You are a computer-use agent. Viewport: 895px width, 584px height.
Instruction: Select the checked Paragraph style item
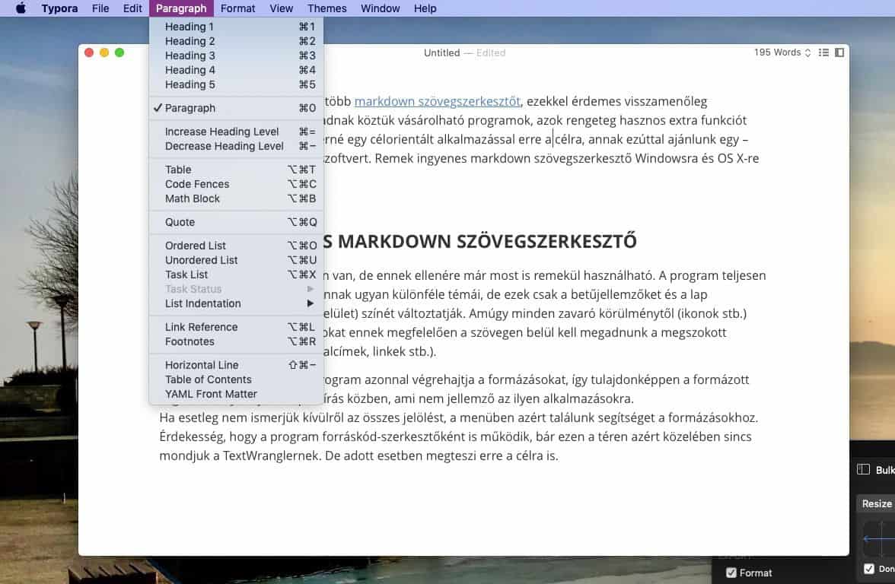pyautogui.click(x=236, y=108)
